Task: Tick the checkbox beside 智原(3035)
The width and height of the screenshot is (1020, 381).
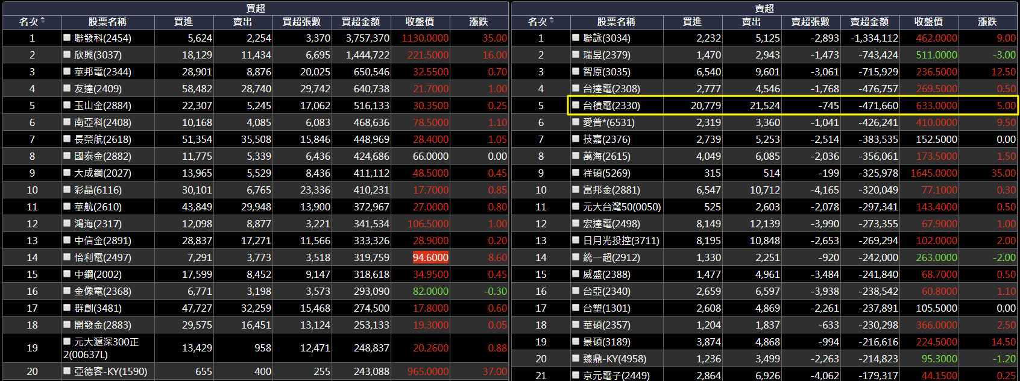Action: point(576,71)
